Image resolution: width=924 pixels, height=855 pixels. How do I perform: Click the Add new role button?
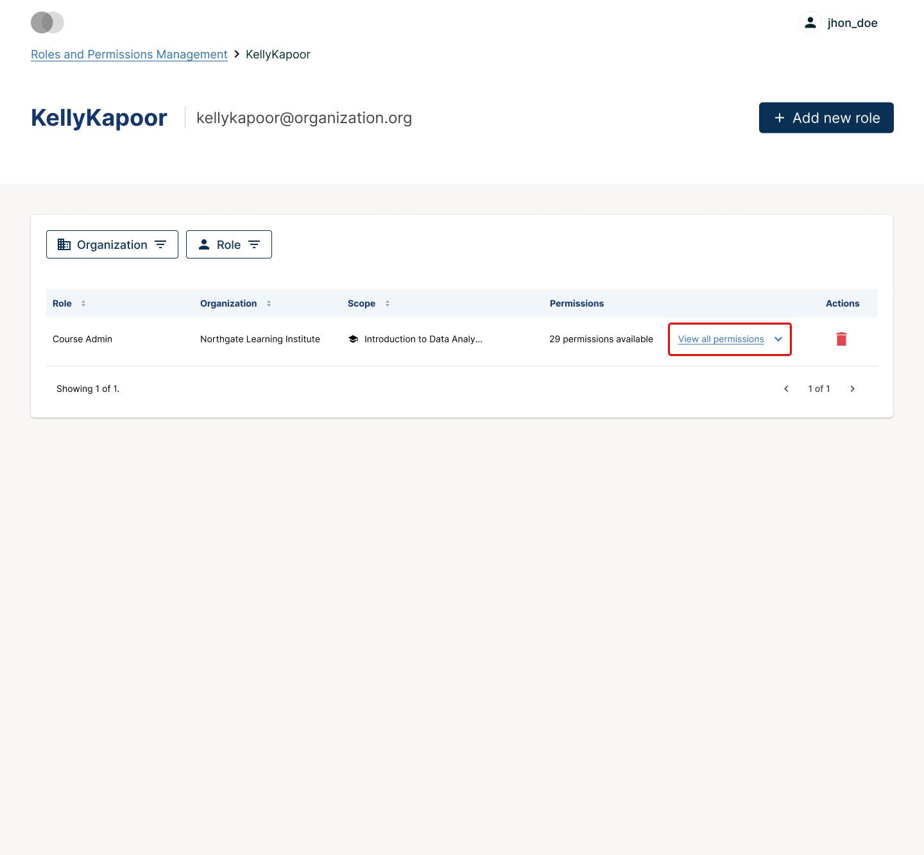826,118
